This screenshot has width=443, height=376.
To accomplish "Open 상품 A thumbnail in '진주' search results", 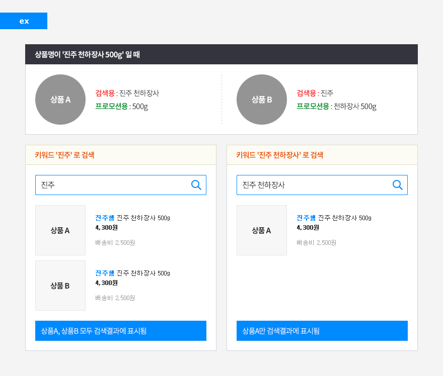I will point(60,230).
